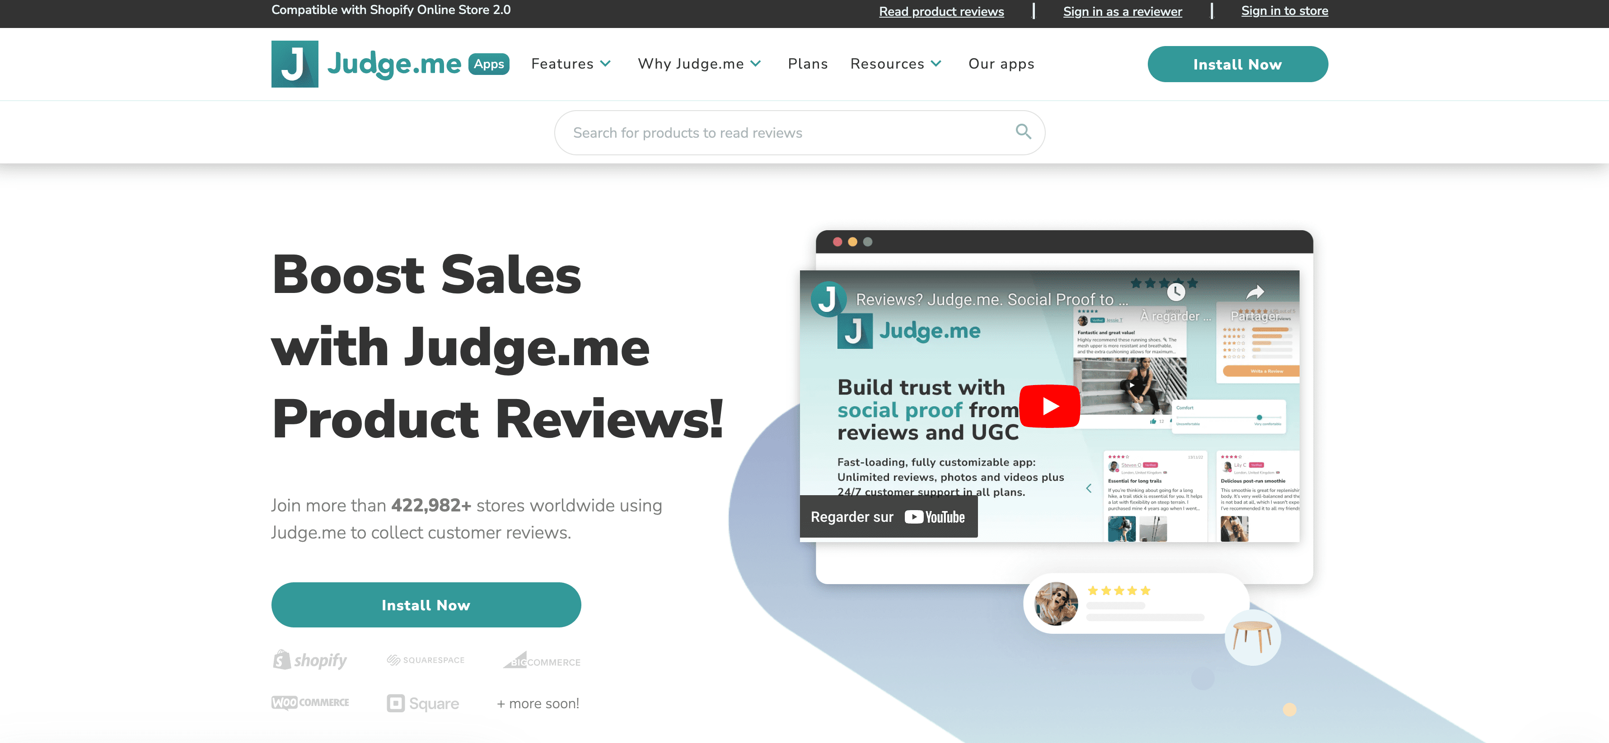Expand the Resources dropdown
1609x743 pixels.
[896, 64]
